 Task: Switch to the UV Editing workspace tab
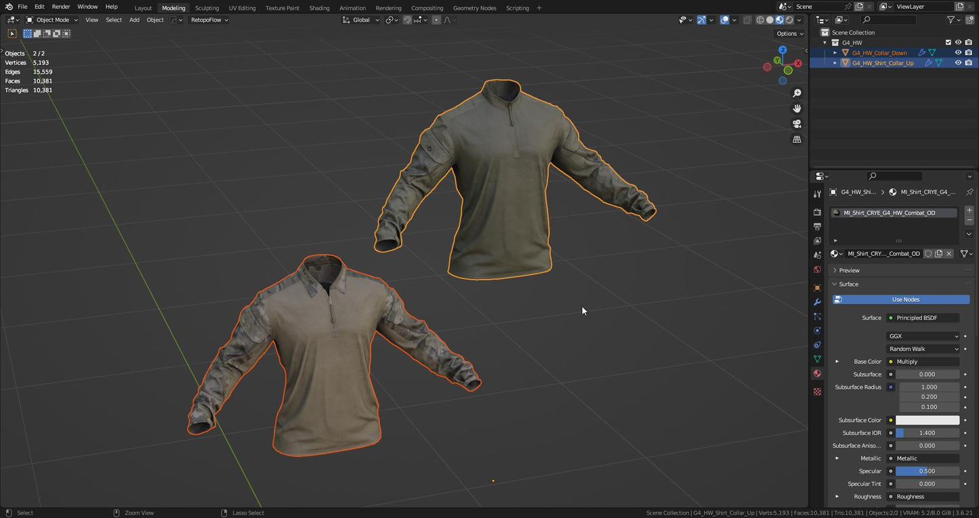242,7
